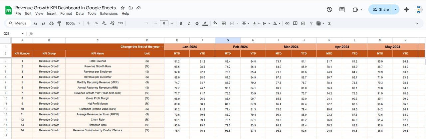This screenshot has height=139, width=426.
Task: Open the Tools menu
Action: click(x=92, y=13)
